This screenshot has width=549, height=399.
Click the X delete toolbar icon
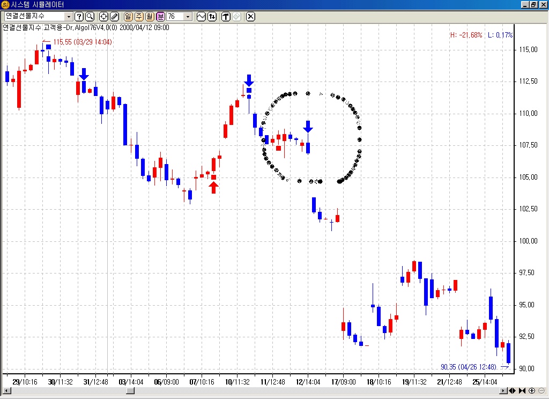[250, 17]
